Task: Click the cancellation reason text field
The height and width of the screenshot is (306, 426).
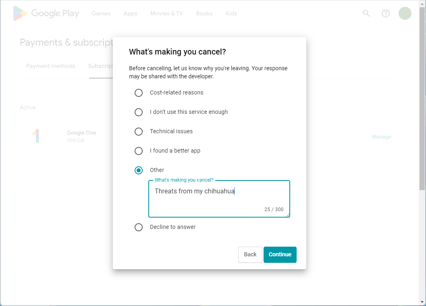Action: pyautogui.click(x=219, y=198)
